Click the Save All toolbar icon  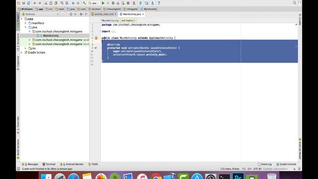23,3
